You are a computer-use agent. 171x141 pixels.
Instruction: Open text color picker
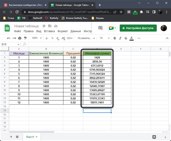click(x=132, y=38)
